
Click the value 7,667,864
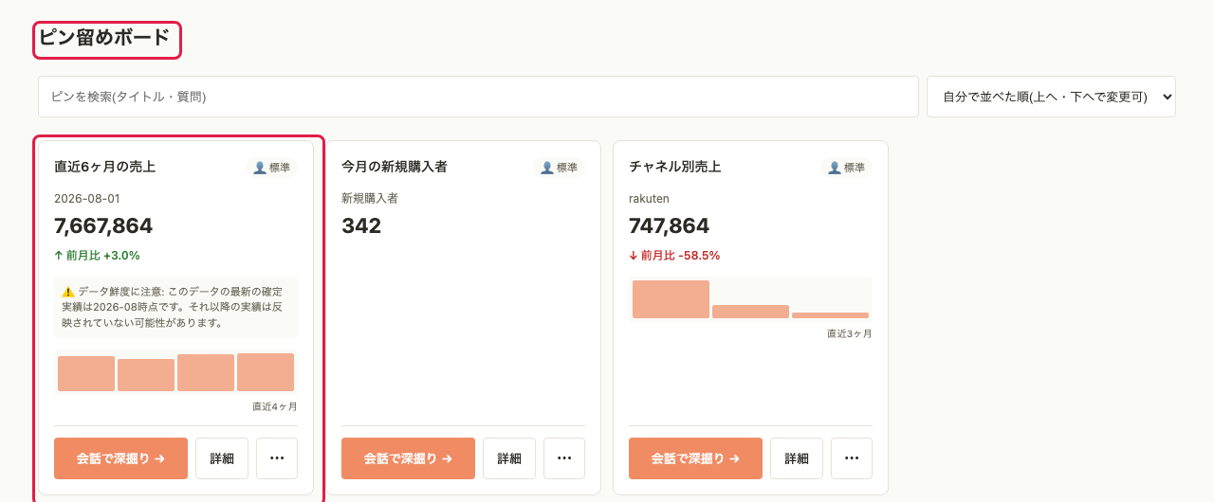click(x=103, y=226)
